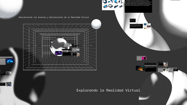This screenshot has height=105, width=187.
Task: Select black text box beside white-headset photo
Action: click(x=161, y=64)
